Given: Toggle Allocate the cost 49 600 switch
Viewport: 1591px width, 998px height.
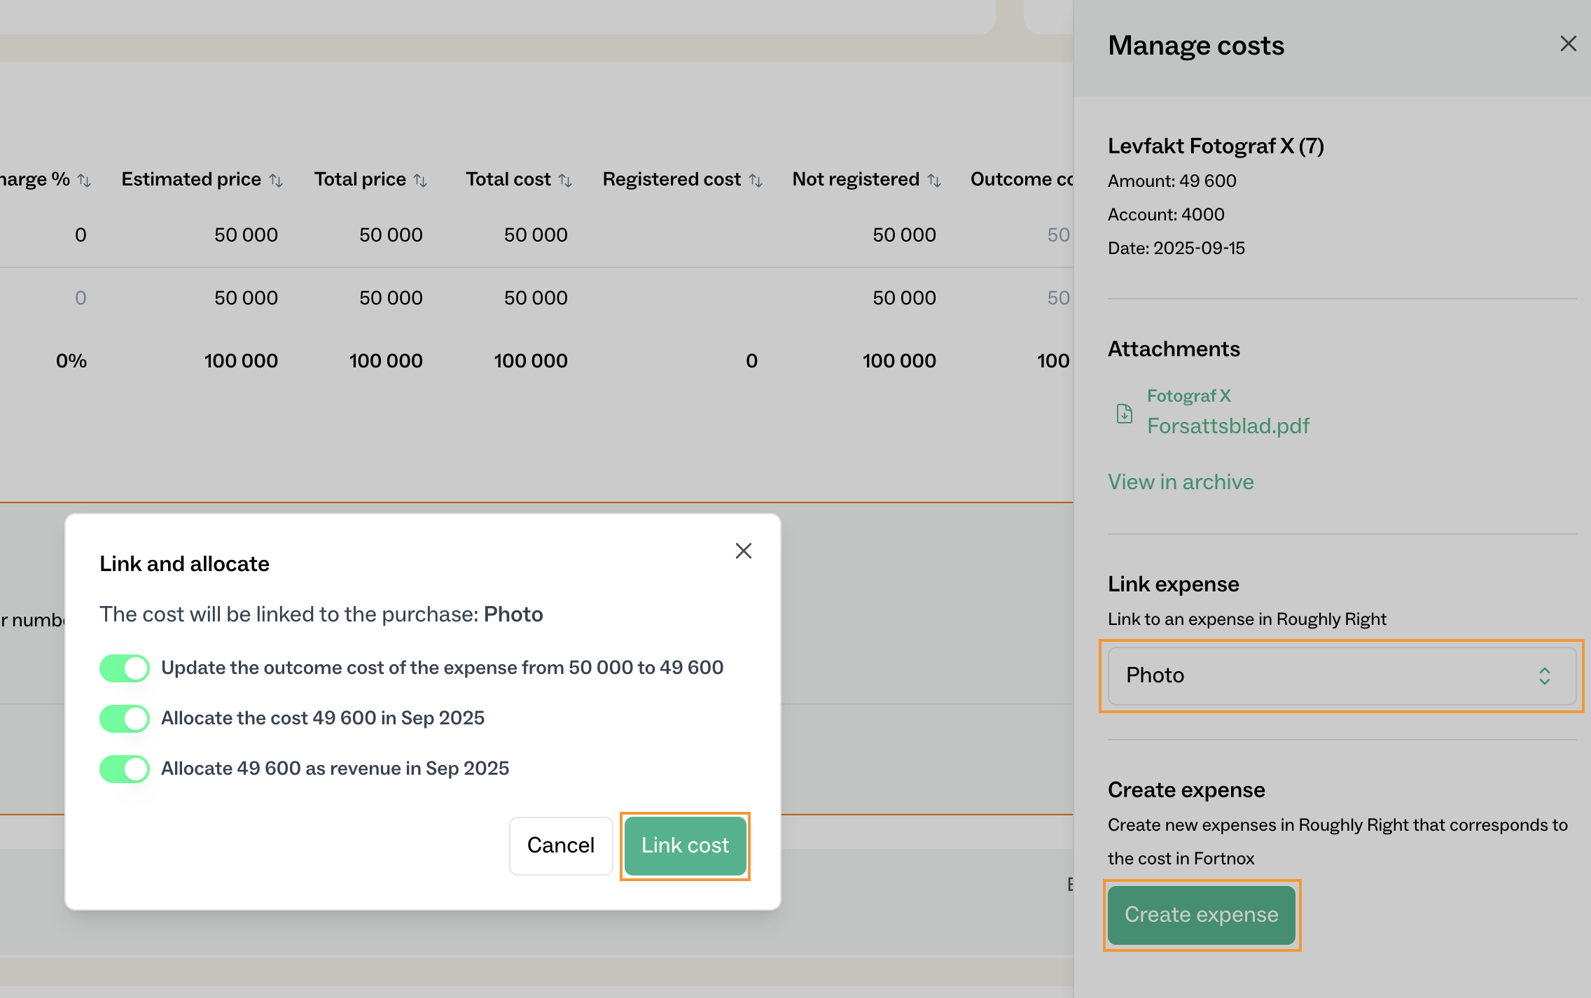Looking at the screenshot, I should tap(125, 718).
